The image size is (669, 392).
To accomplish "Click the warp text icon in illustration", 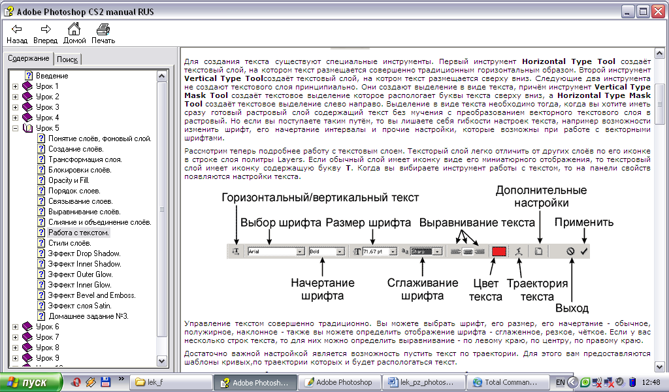I will pos(519,252).
